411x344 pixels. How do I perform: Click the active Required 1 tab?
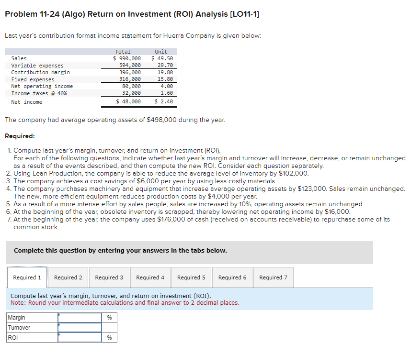pyautogui.click(x=27, y=277)
